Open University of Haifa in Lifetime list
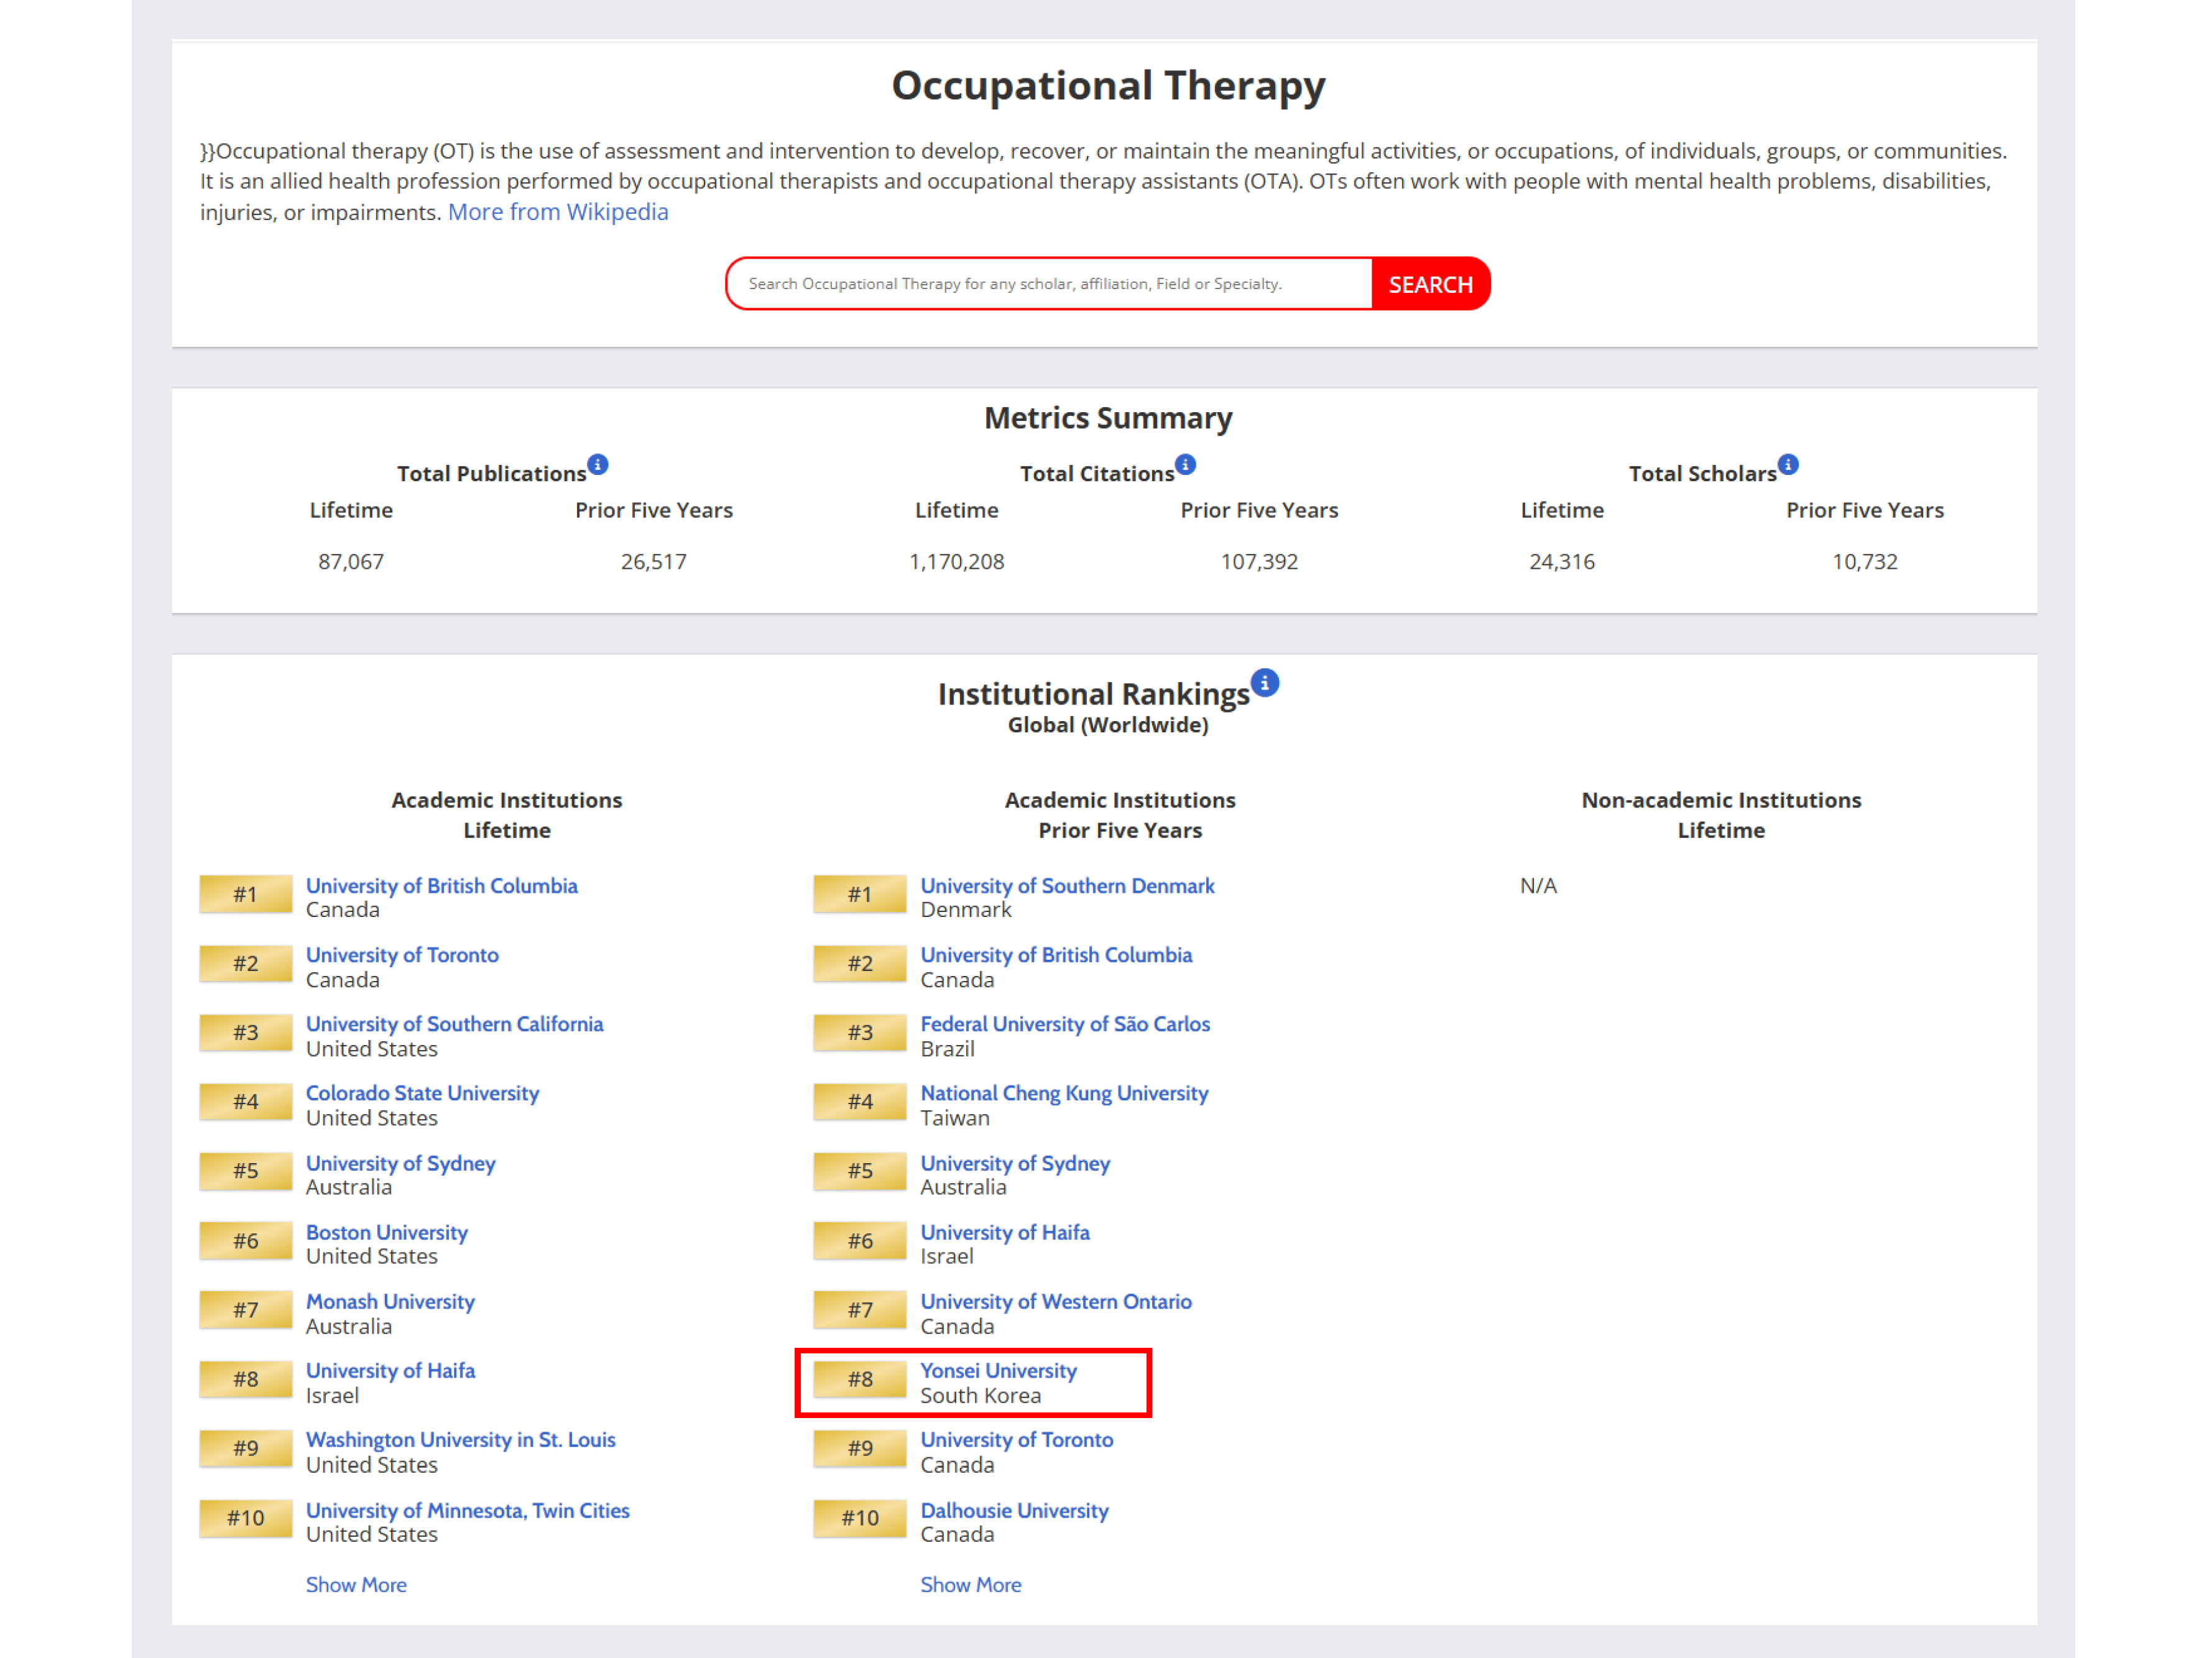The image size is (2211, 1658). click(x=391, y=1370)
